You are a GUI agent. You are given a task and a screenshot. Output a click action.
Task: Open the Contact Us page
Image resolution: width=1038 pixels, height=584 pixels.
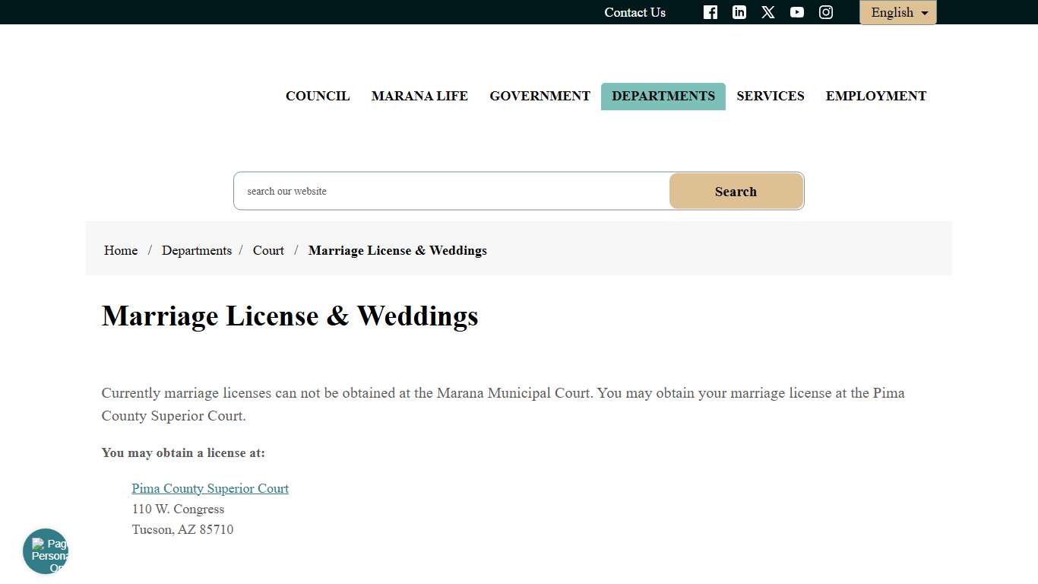point(635,12)
